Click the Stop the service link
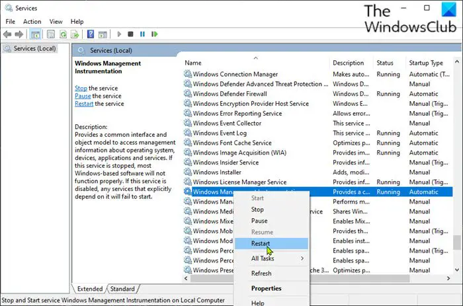Screen dimensions: 463x306 [x=81, y=88]
